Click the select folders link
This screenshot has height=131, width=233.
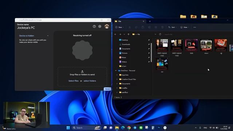90,81
